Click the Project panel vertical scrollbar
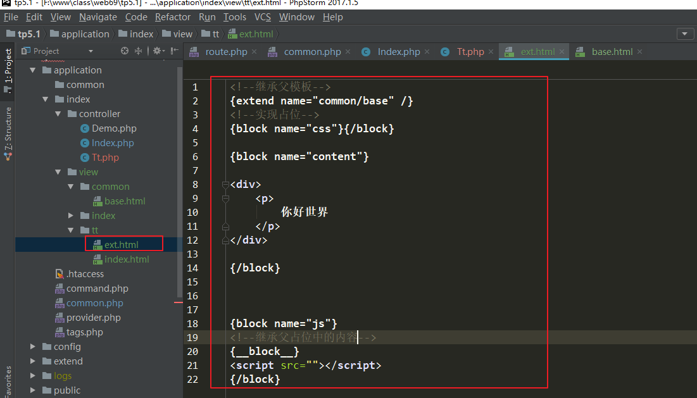697x398 pixels. [x=180, y=182]
